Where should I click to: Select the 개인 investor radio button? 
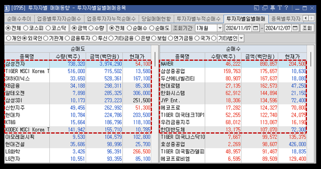(x=8, y=38)
